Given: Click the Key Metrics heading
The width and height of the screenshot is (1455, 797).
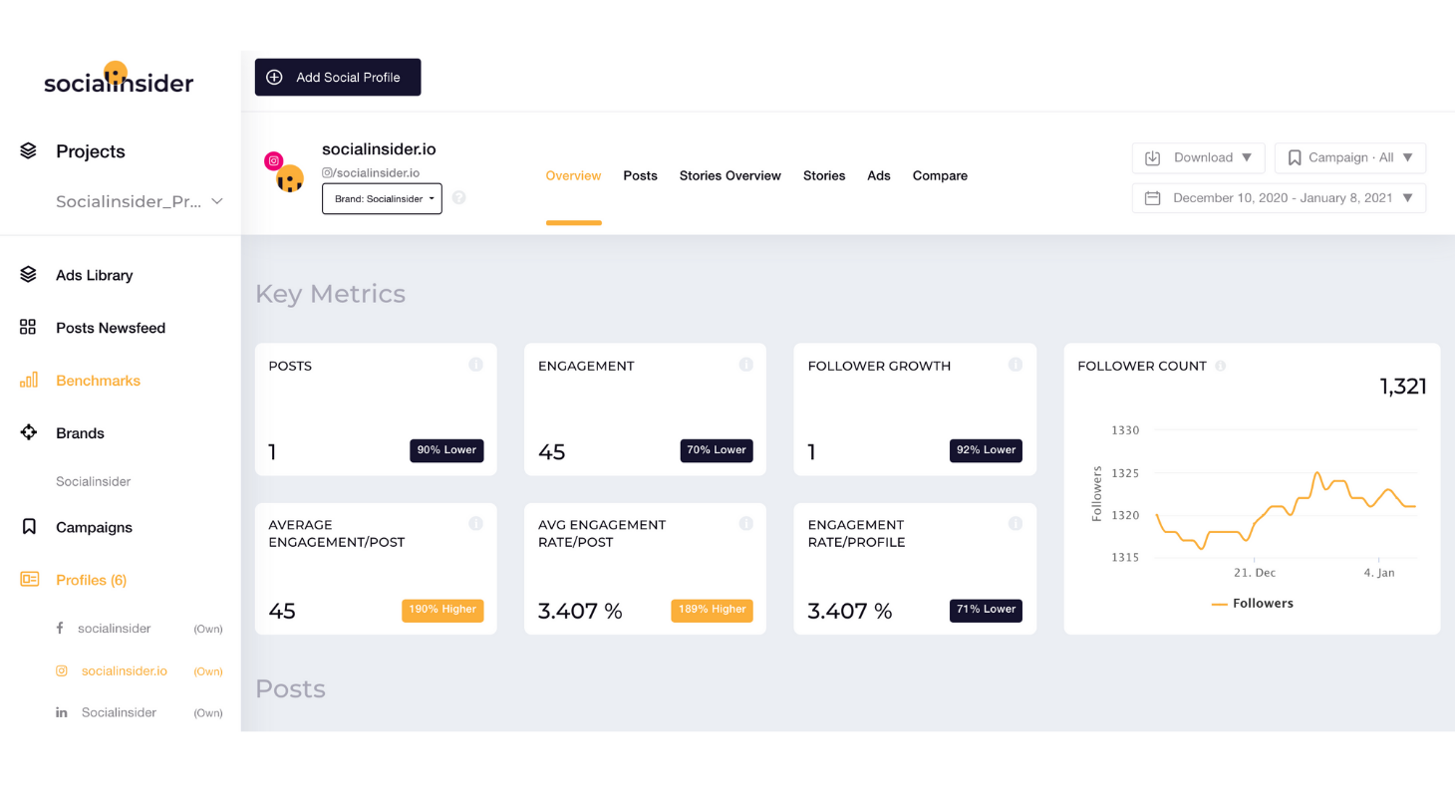Looking at the screenshot, I should 330,294.
